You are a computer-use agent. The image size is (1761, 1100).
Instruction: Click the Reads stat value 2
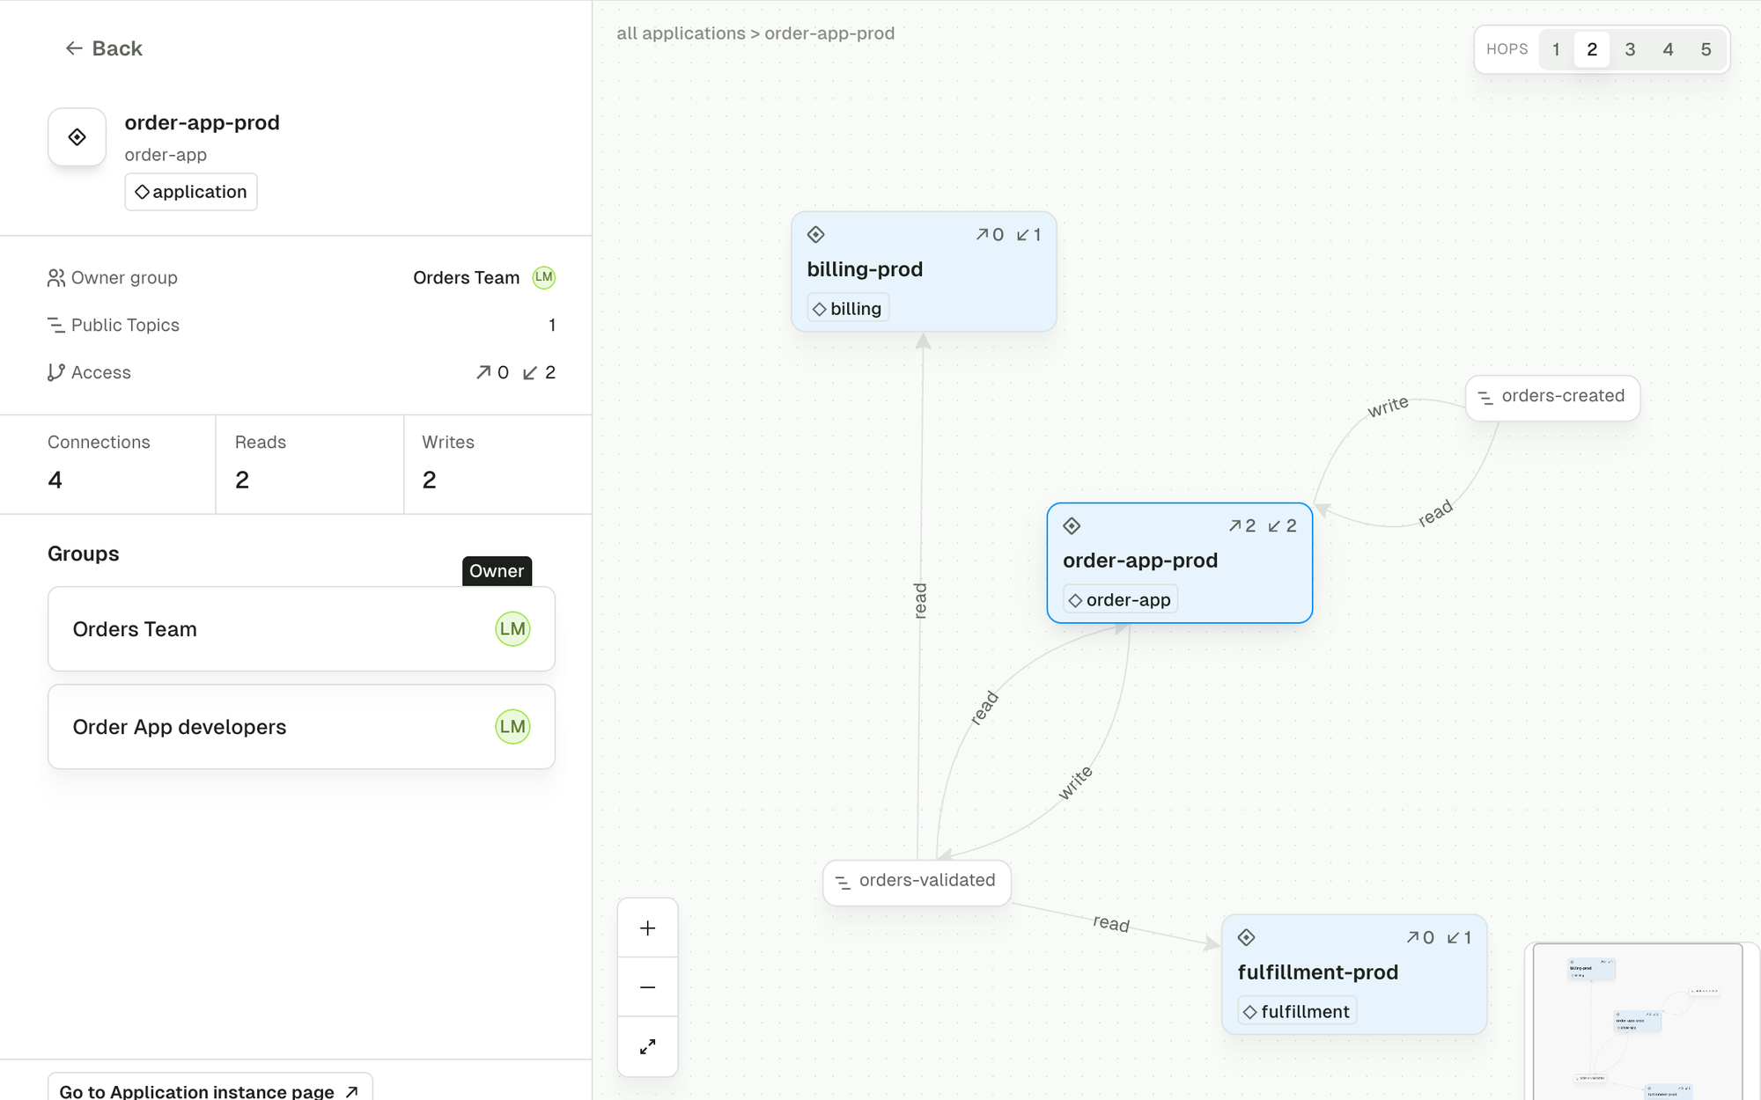point(242,480)
